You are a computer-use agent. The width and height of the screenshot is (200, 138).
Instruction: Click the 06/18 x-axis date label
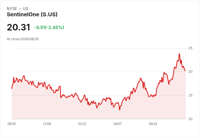coord(153,124)
